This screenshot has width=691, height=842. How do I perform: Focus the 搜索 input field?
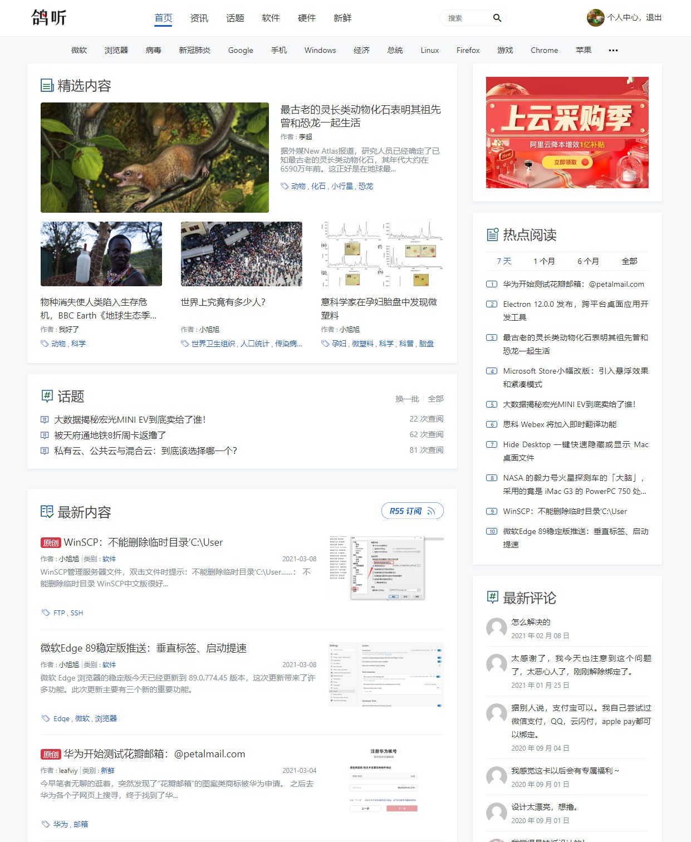pos(467,18)
